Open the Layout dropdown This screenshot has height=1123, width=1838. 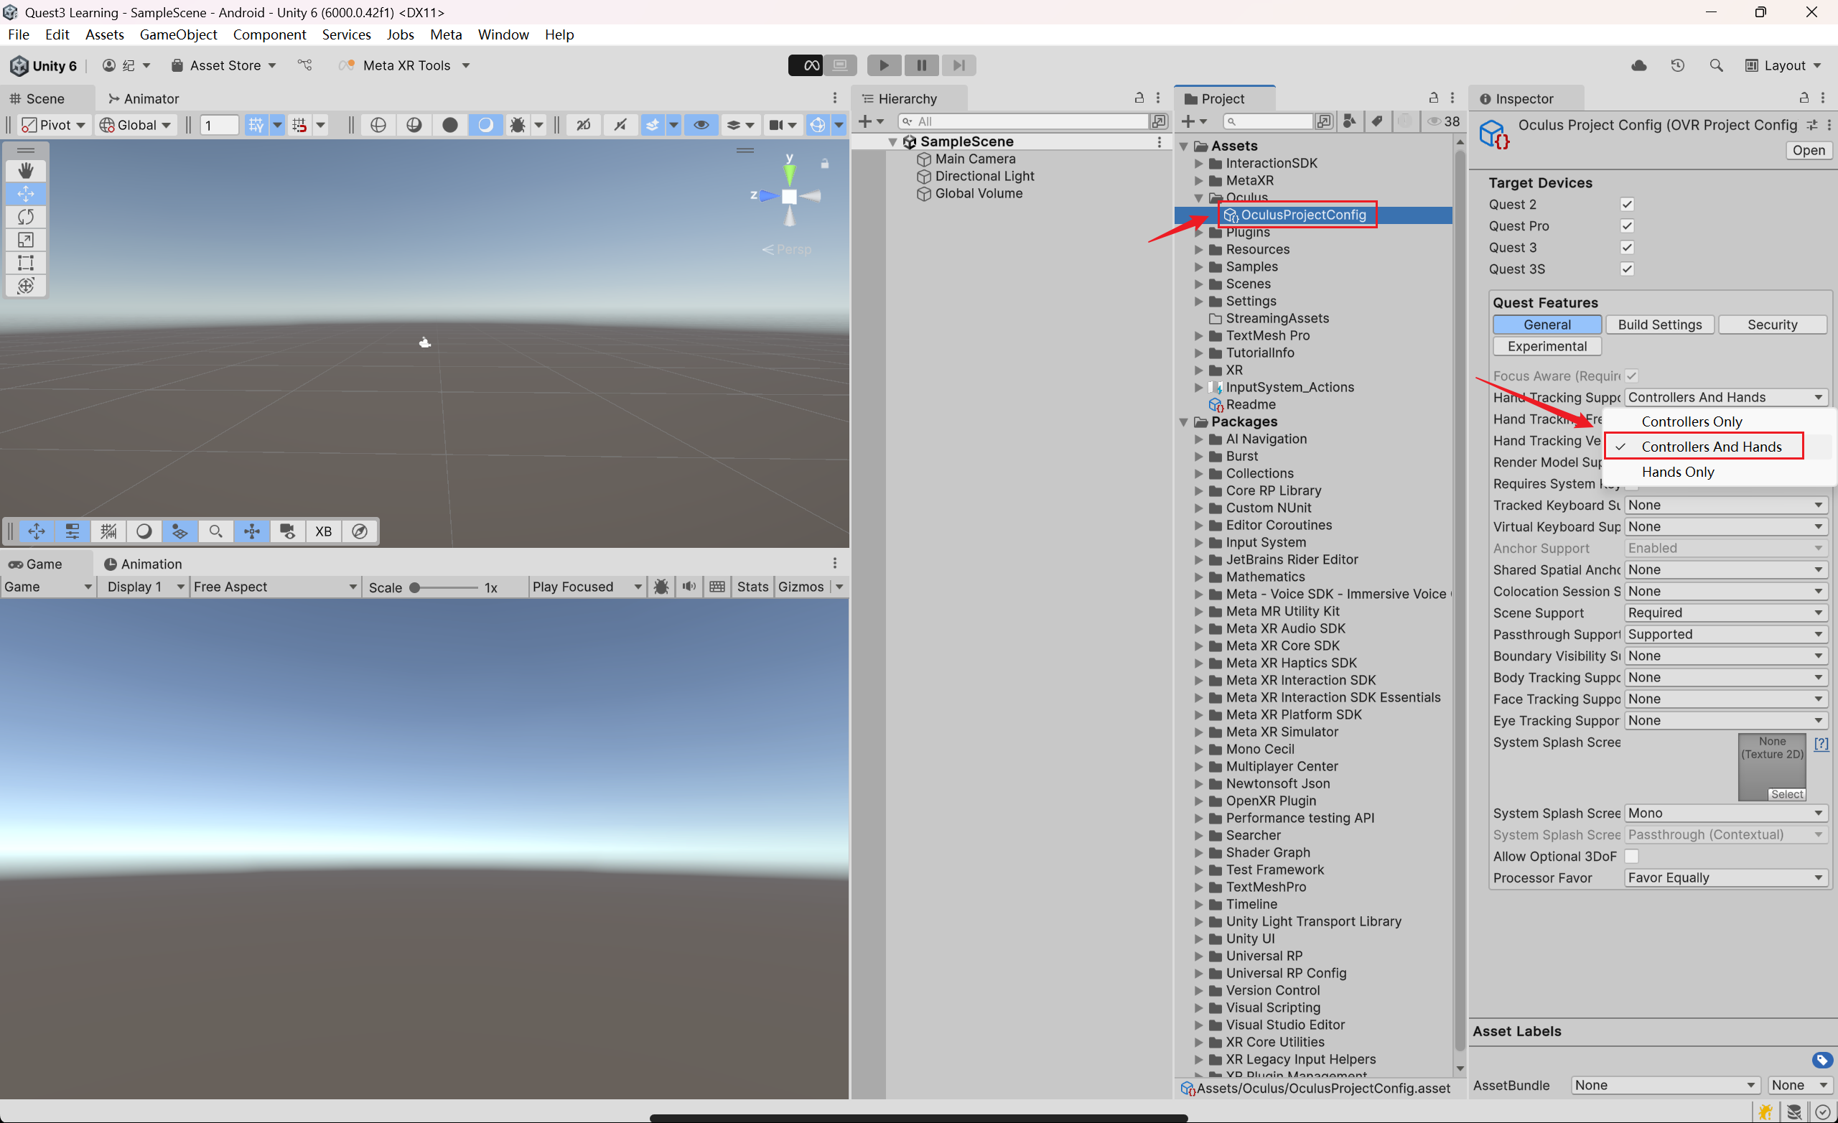click(x=1783, y=65)
